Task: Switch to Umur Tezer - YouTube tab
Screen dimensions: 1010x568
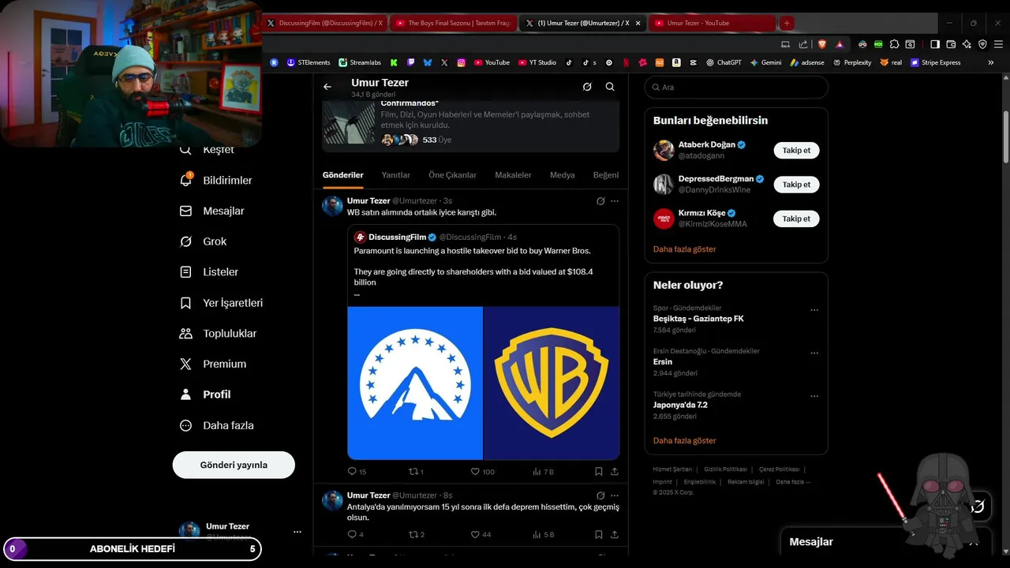Action: [x=713, y=23]
